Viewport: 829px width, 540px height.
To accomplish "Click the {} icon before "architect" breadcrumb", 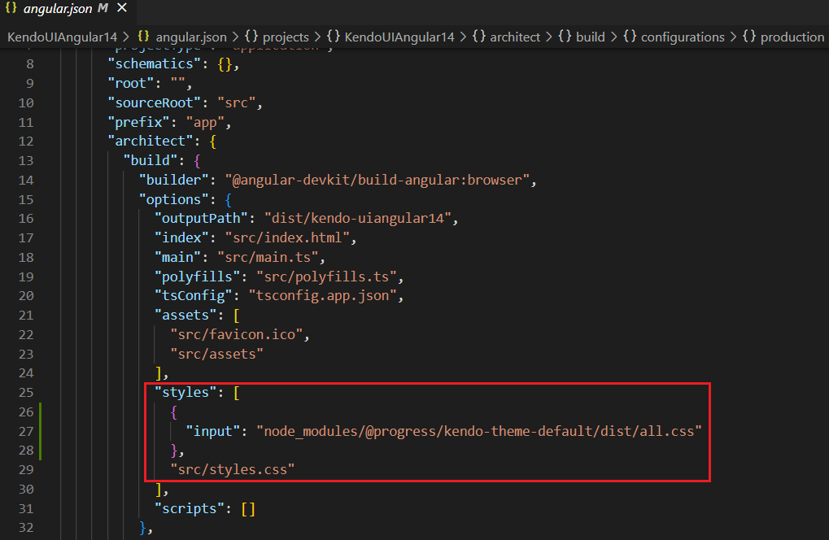I will 478,37.
